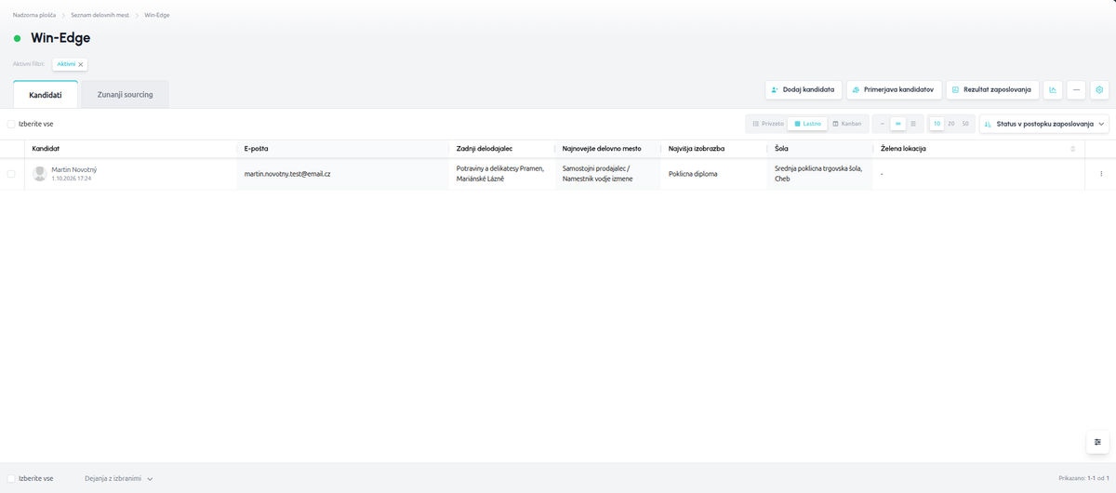Click the dash icon button beside settings
The width and height of the screenshot is (1116, 493).
point(1076,90)
